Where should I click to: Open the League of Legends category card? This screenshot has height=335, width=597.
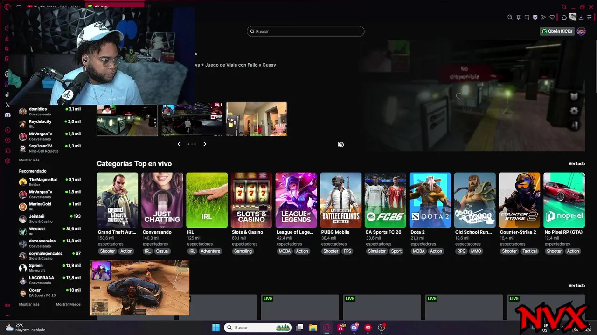[x=296, y=200]
